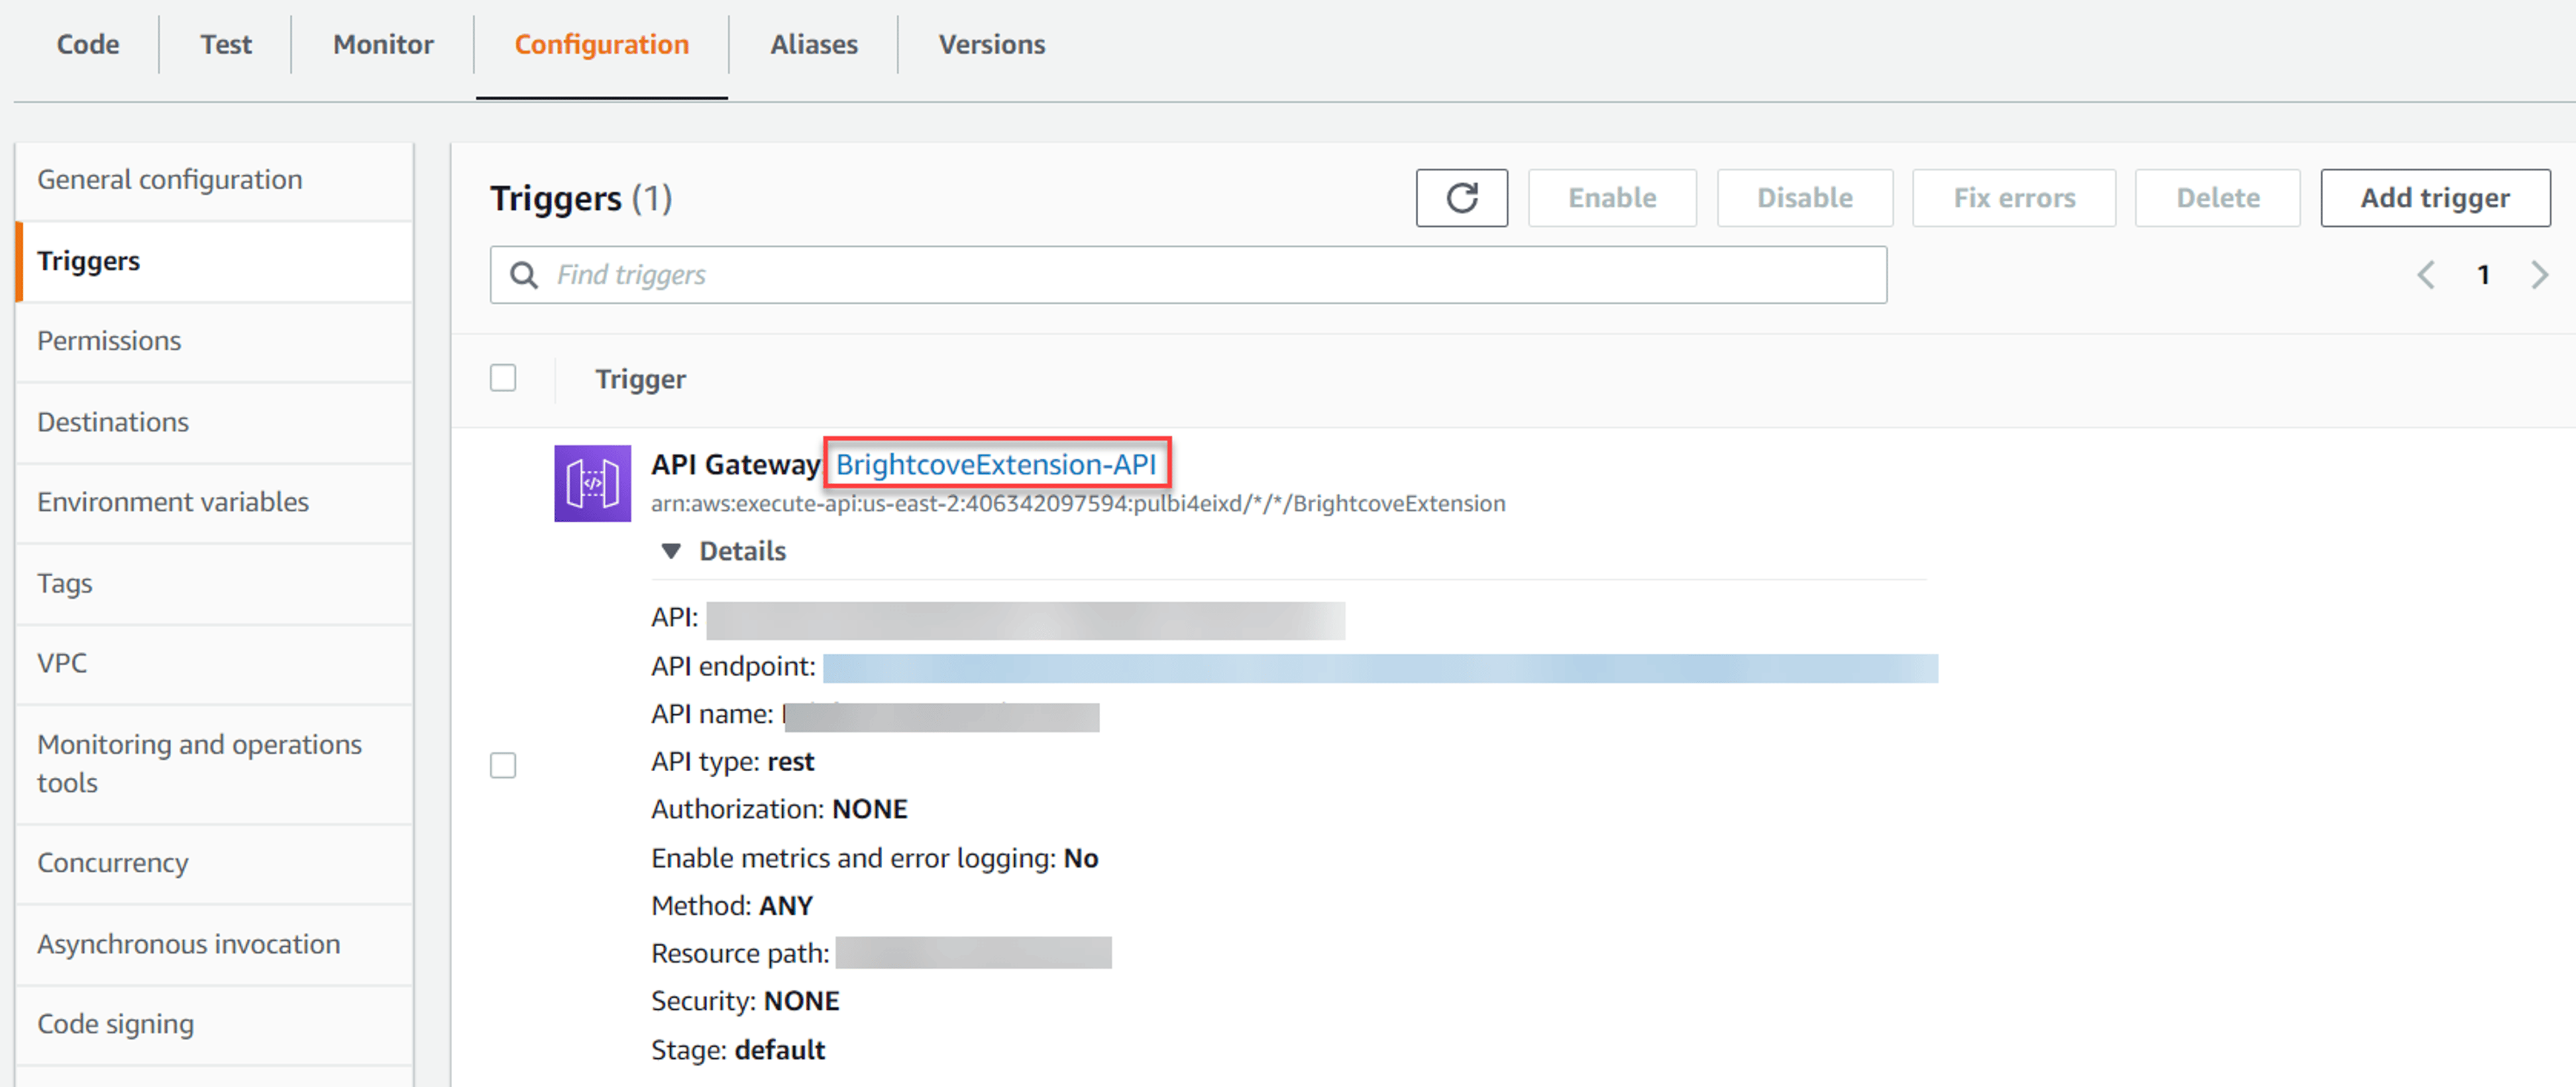Screen dimensions: 2576x1087
Task: Click page number 1 in pagination
Action: point(2483,275)
